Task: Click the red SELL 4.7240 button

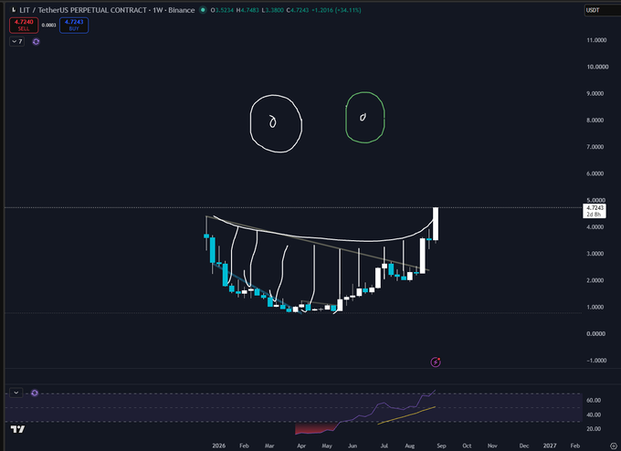Action: point(24,25)
